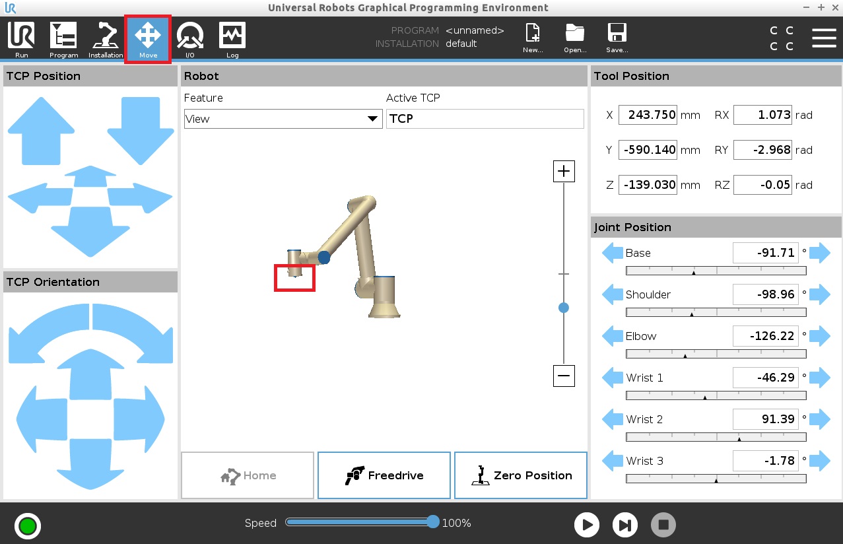
Task: Edit the tool Y position value
Action: click(648, 150)
